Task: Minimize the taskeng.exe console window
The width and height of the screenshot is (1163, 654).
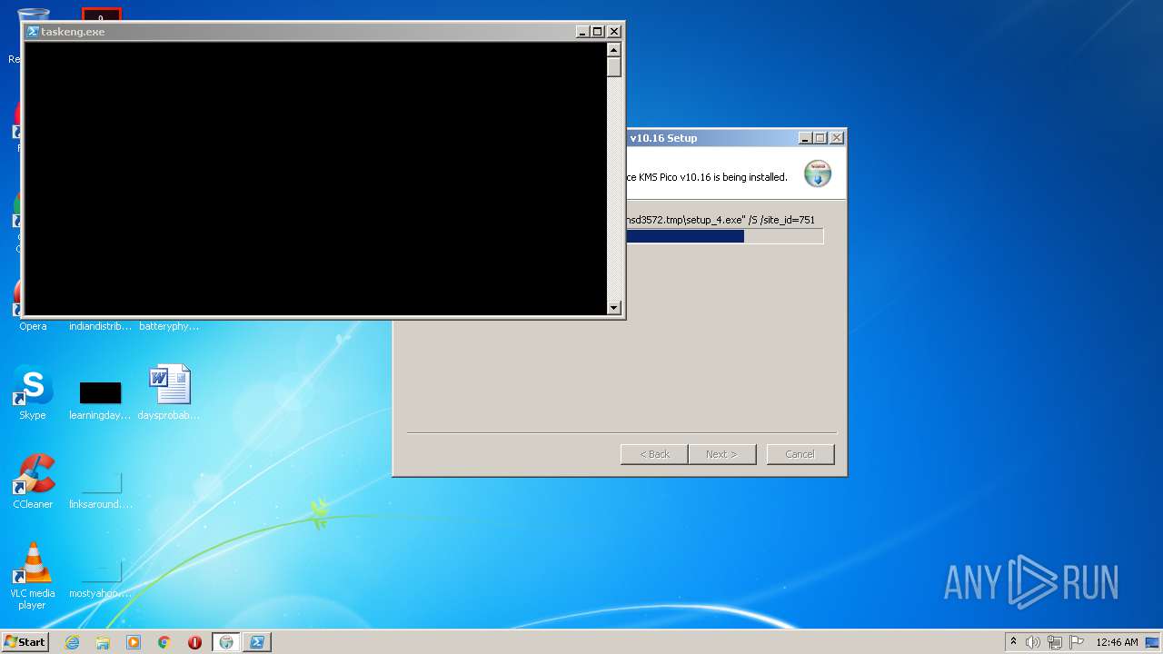Action: pos(582,32)
